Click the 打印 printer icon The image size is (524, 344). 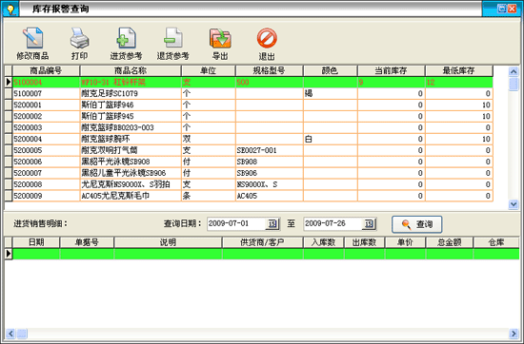79,38
